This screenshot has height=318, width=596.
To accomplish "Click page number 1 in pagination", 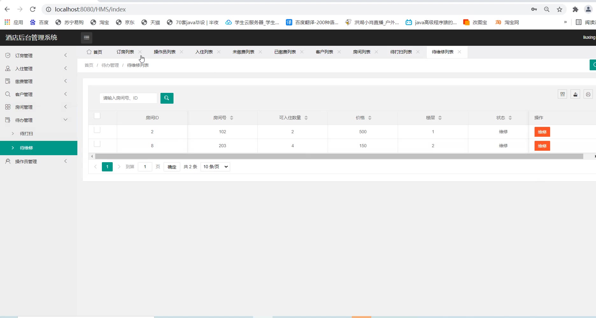I will pyautogui.click(x=107, y=167).
